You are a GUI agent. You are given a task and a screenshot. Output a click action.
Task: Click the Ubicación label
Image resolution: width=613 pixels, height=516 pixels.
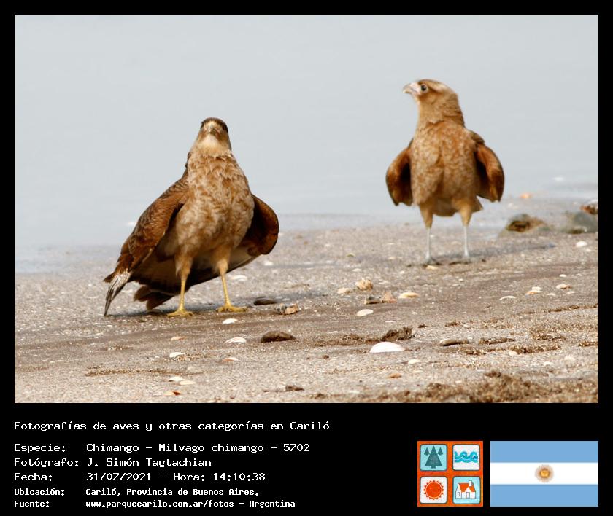point(39,492)
